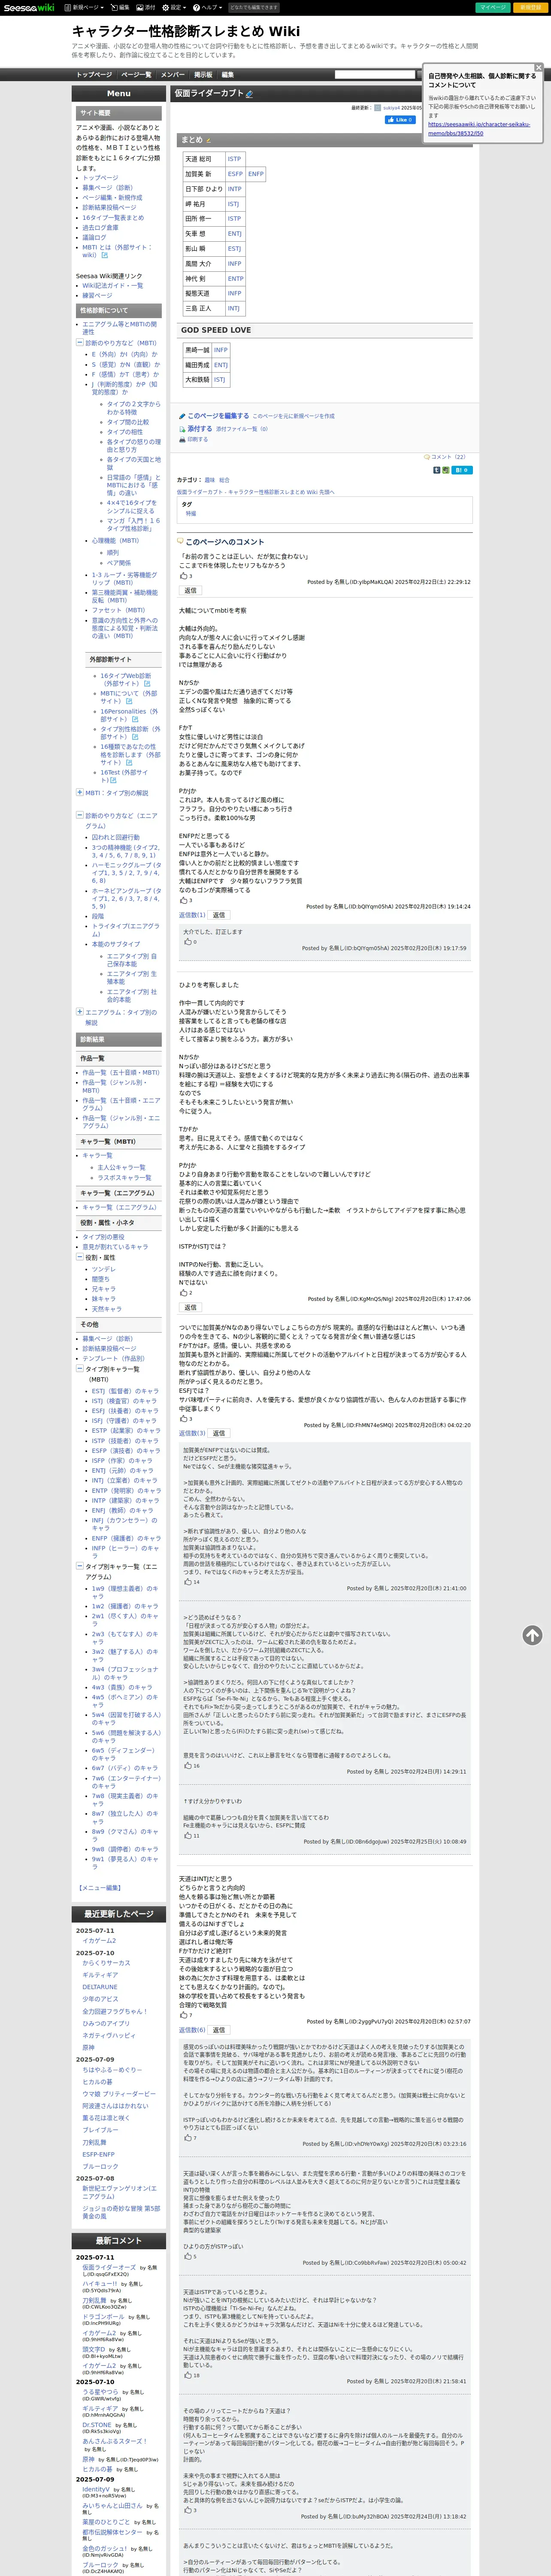Screen dimensions: 551x2576
Task: Open 仮面ライダーオーズ in latest comments
Action: 109,2267
